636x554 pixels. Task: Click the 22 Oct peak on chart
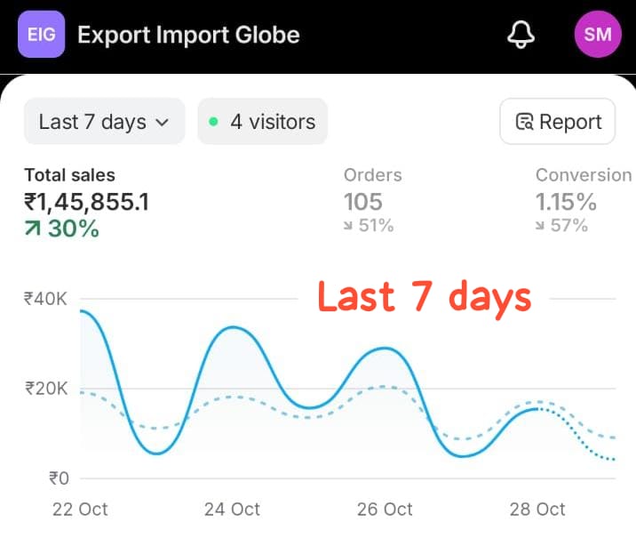pos(83,311)
